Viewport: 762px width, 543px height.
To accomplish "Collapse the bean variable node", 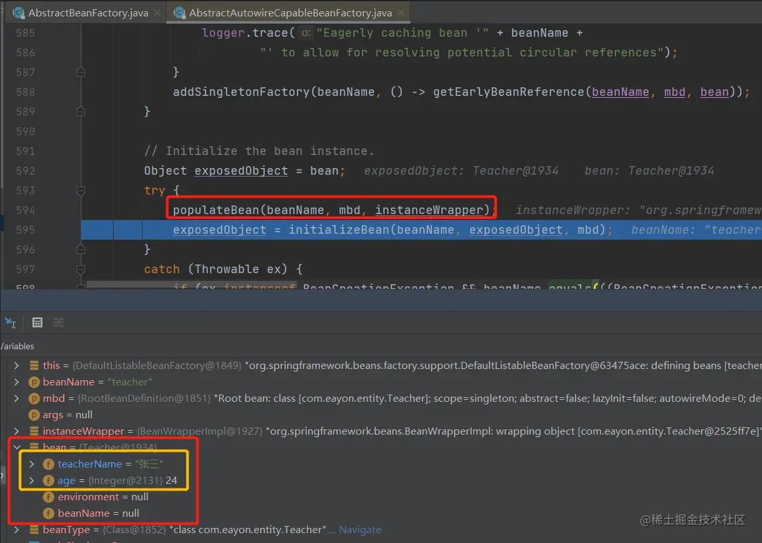I will 16,447.
